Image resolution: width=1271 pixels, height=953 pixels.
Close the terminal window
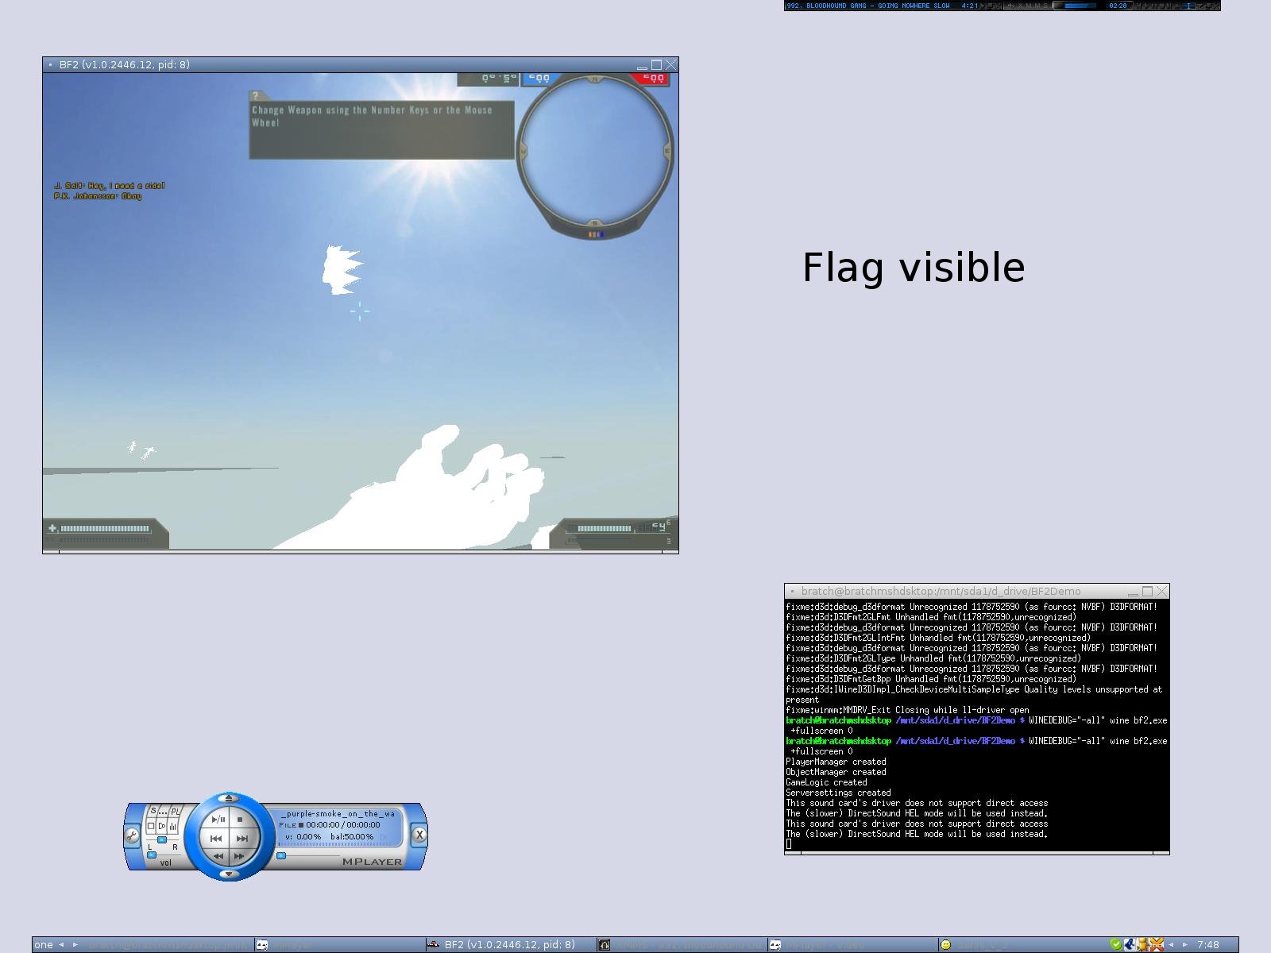(1162, 592)
